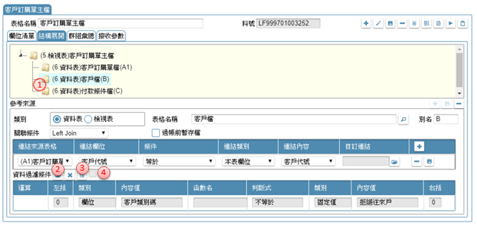The image size is (477, 228).
Task: Select tree item (5.檢視表)客戶訂購單主檔
Action: pyautogui.click(x=77, y=56)
